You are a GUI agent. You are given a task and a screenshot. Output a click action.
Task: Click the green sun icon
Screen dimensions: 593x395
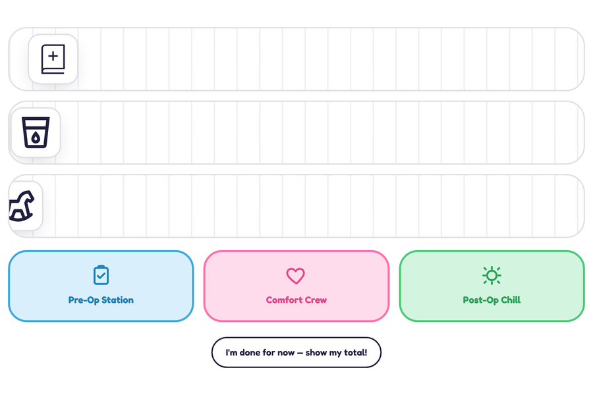pos(492,275)
